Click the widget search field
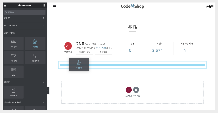The height and width of the screenshot is (113, 218). (x=25, y=12)
